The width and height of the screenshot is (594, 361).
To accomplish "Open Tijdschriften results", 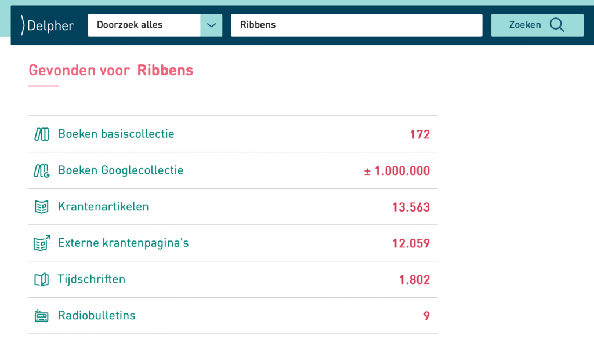I will 233,279.
